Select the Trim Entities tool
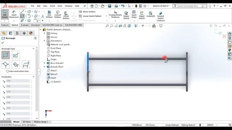The height and width of the screenshot is (130, 232). pyautogui.click(x=49, y=14)
